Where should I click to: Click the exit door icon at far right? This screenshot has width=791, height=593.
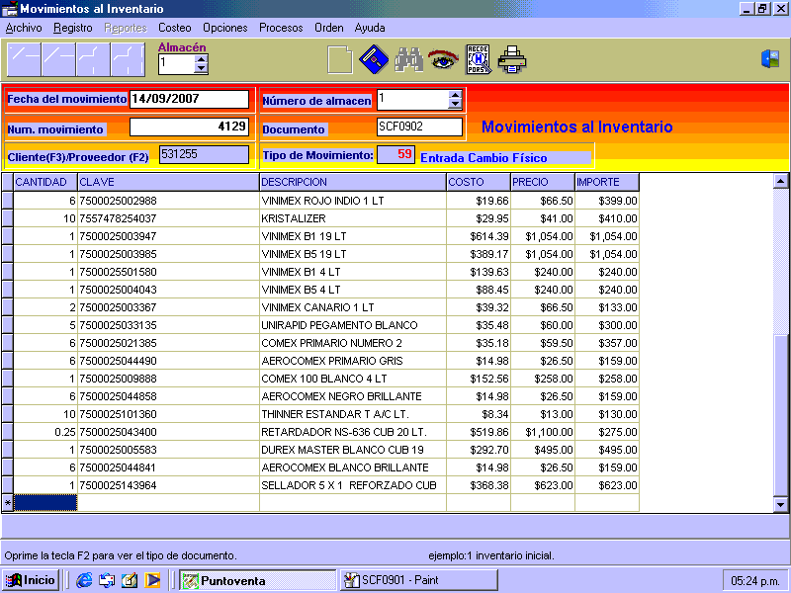pyautogui.click(x=769, y=59)
